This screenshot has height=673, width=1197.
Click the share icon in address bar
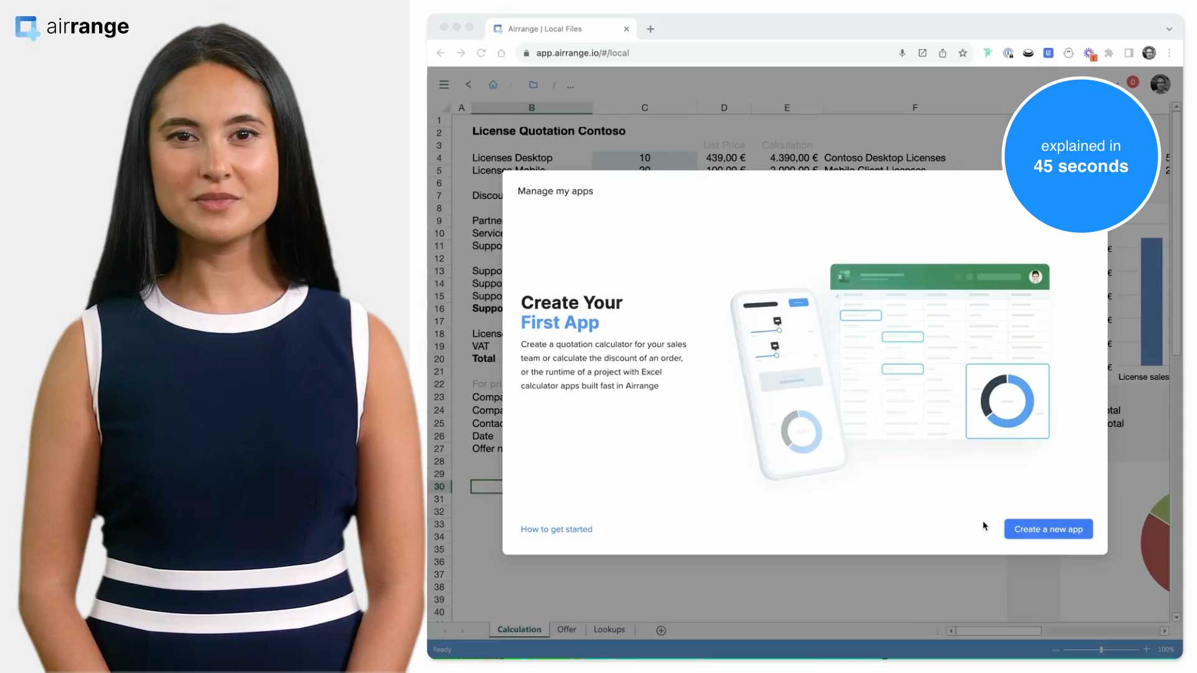(x=943, y=53)
